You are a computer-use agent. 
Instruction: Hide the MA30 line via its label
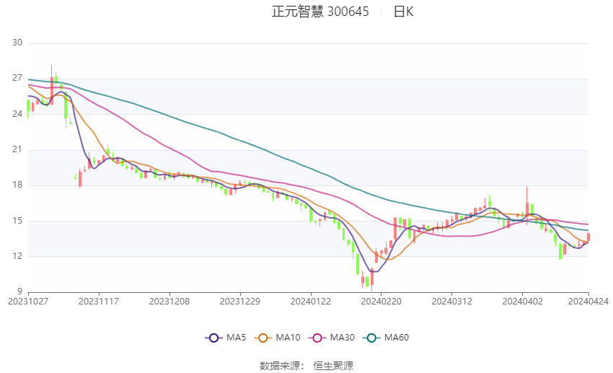click(x=343, y=338)
